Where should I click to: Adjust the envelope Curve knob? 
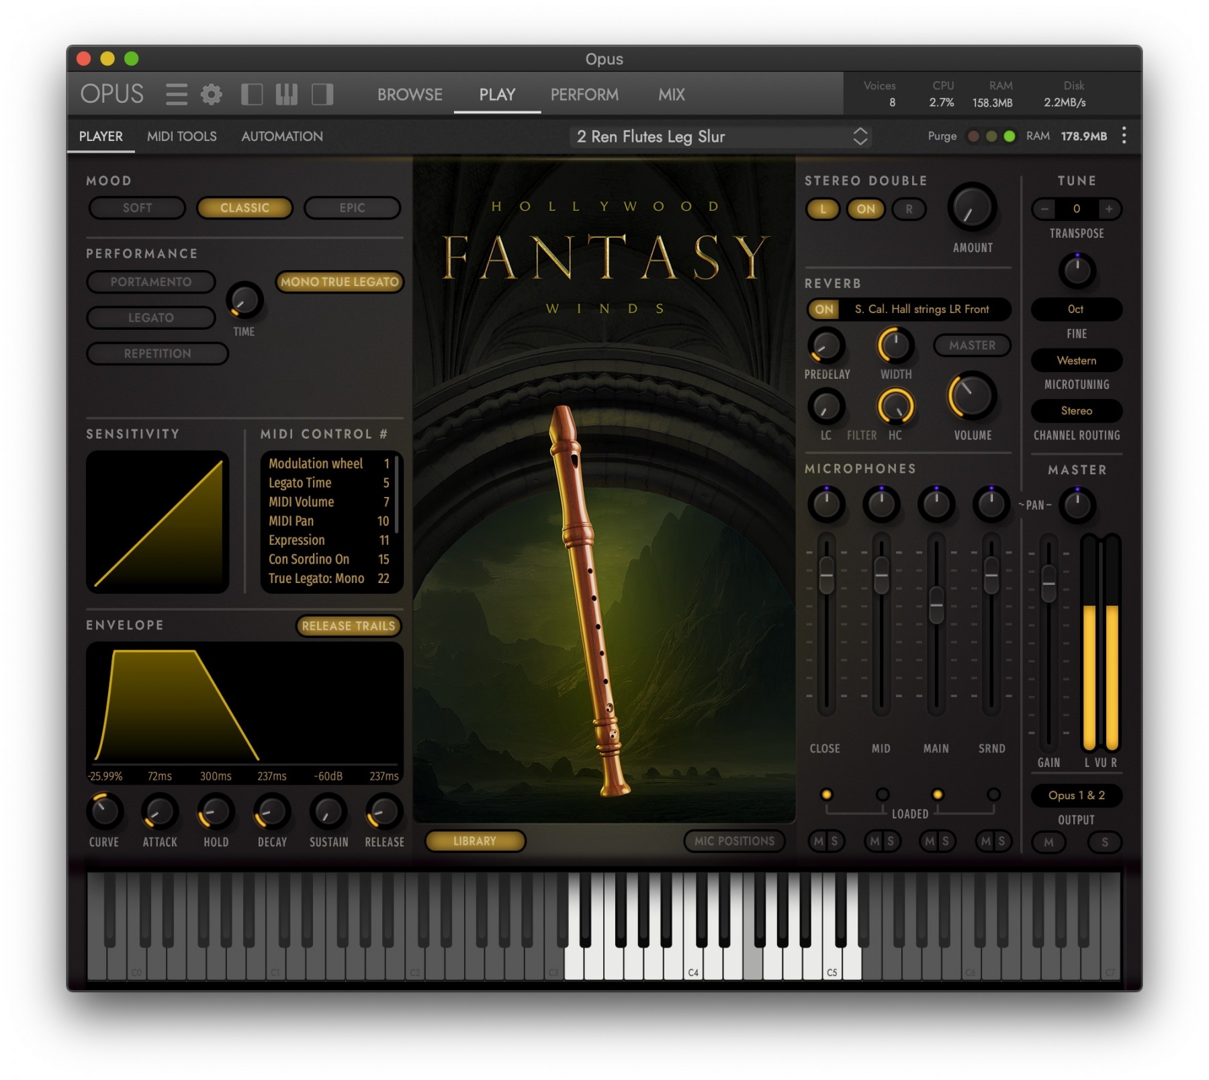(105, 811)
